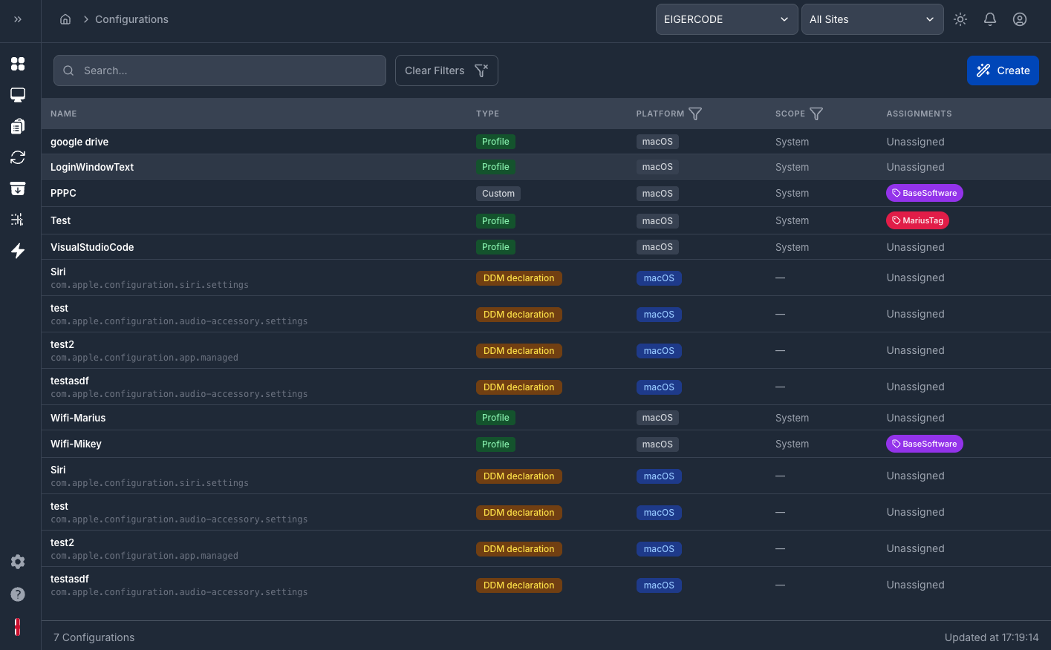Click System scope in Wifi-Marius row
The width and height of the screenshot is (1051, 650).
point(792,418)
